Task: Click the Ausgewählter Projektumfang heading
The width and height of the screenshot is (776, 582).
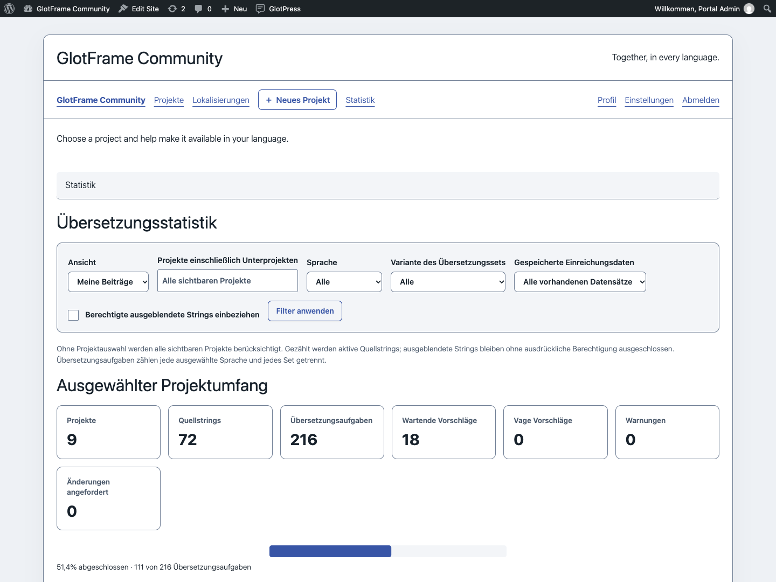Action: click(162, 385)
